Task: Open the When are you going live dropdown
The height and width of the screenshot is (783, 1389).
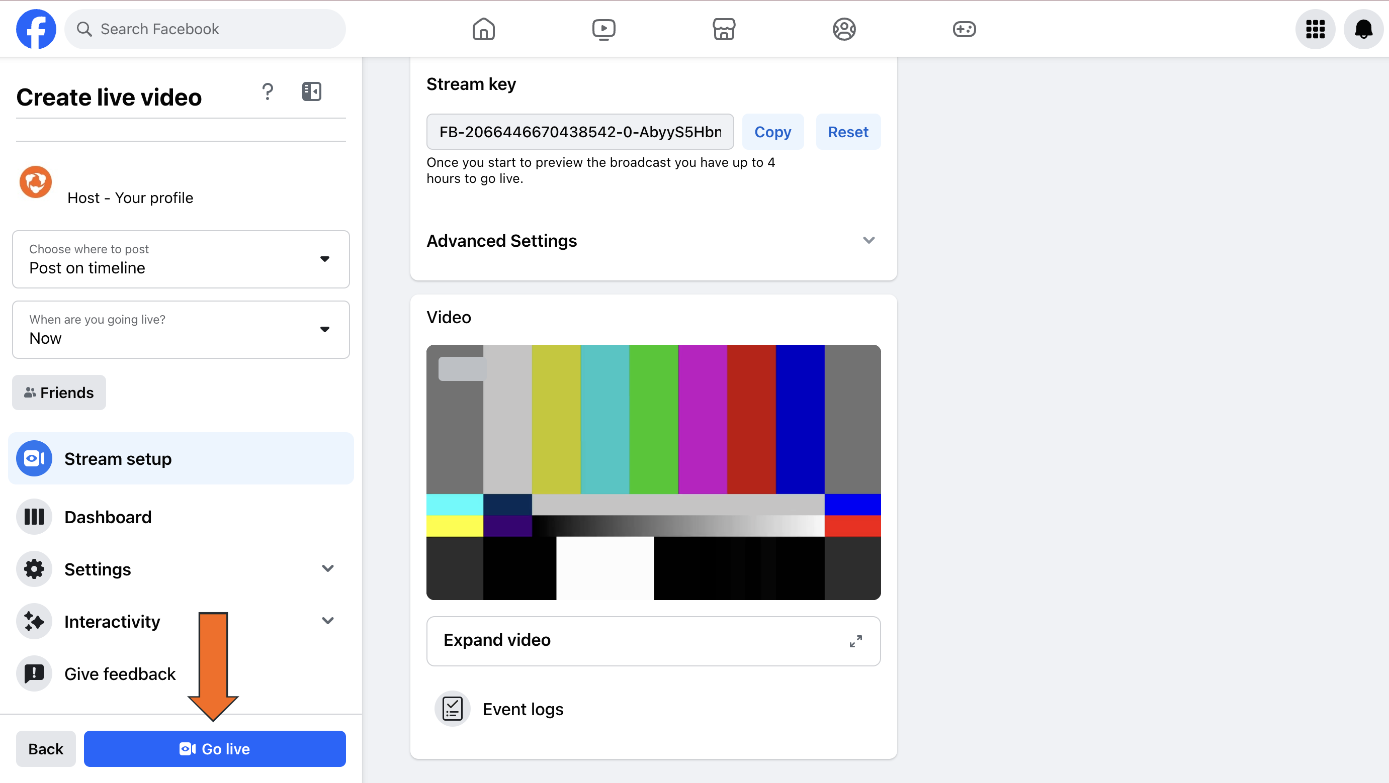Action: click(x=181, y=329)
